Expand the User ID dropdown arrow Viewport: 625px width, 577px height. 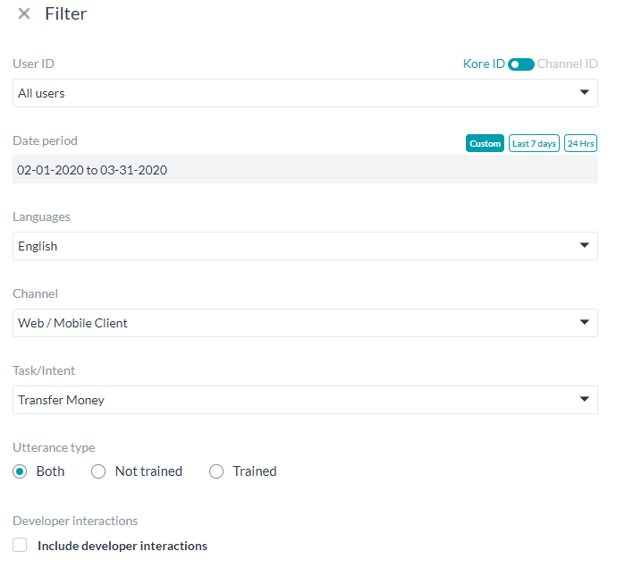pyautogui.click(x=584, y=92)
